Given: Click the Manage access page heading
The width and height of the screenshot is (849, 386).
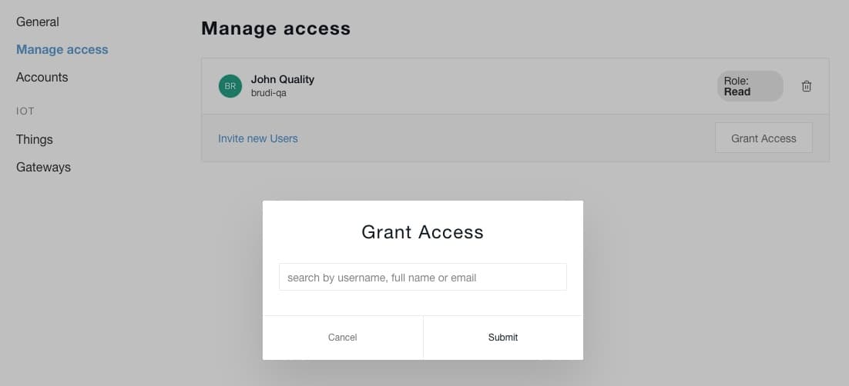Looking at the screenshot, I should click(276, 28).
